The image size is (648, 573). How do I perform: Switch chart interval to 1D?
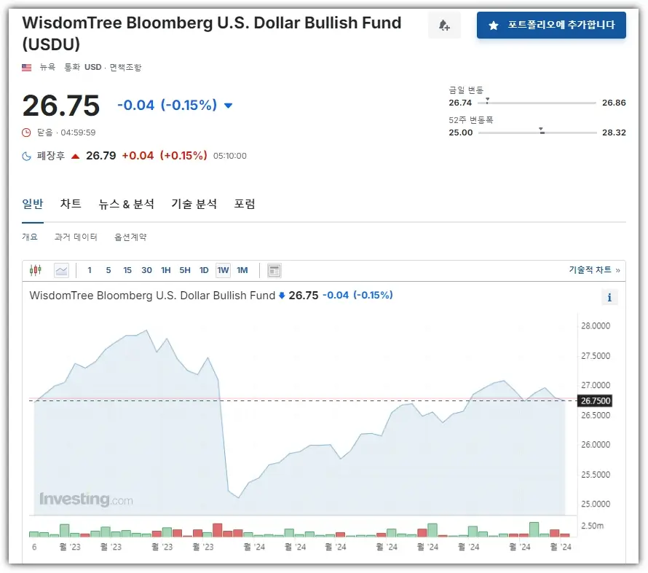pos(204,270)
